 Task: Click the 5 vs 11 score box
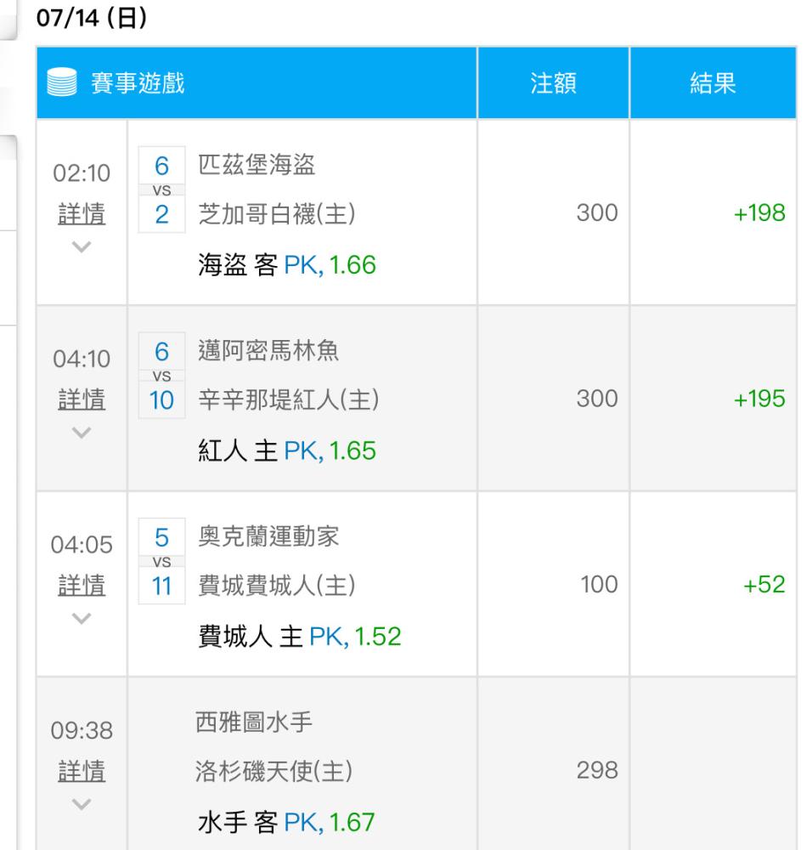[161, 561]
